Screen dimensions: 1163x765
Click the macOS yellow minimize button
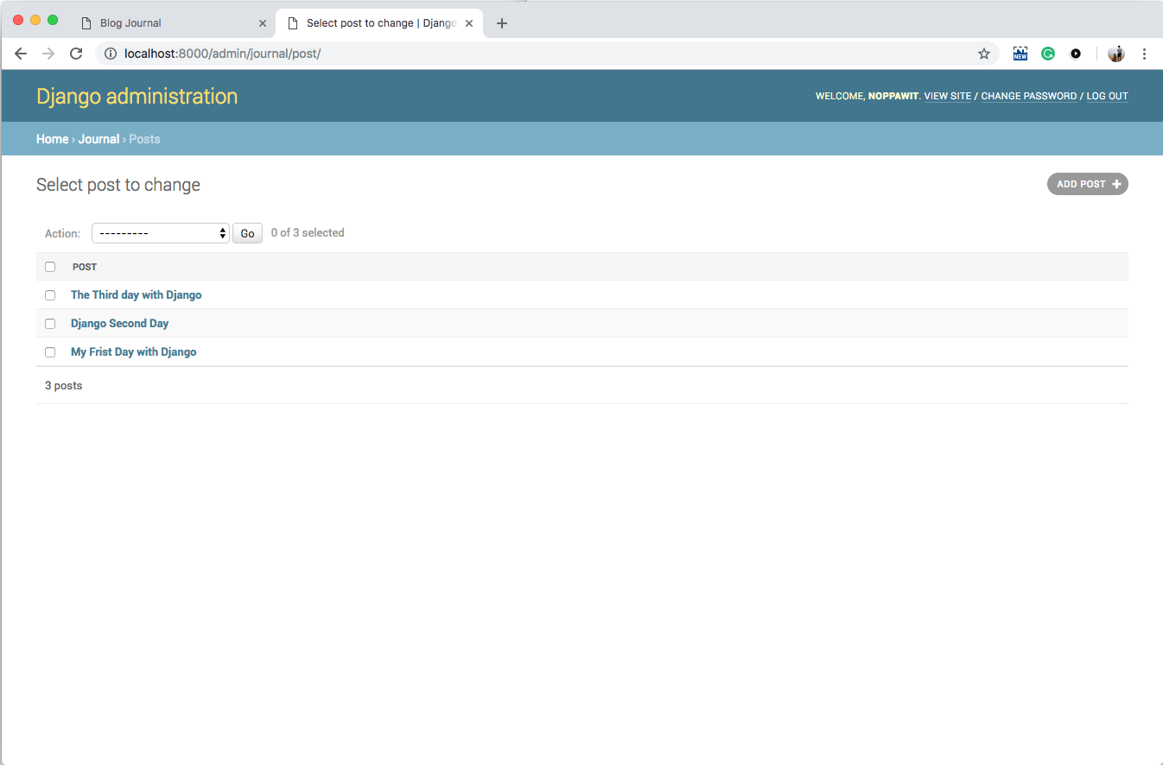point(35,20)
